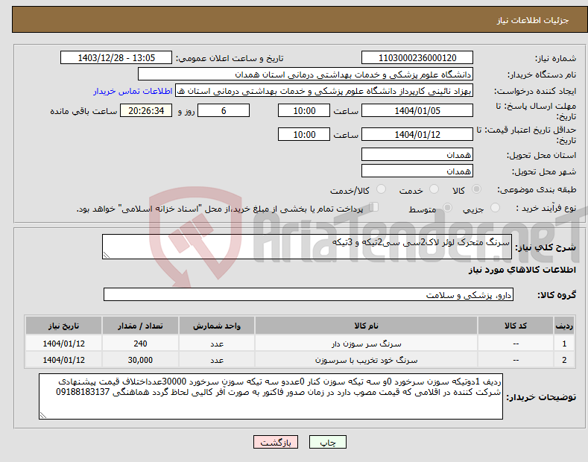
Task: Select the کالا radio button
Action: pos(476,189)
